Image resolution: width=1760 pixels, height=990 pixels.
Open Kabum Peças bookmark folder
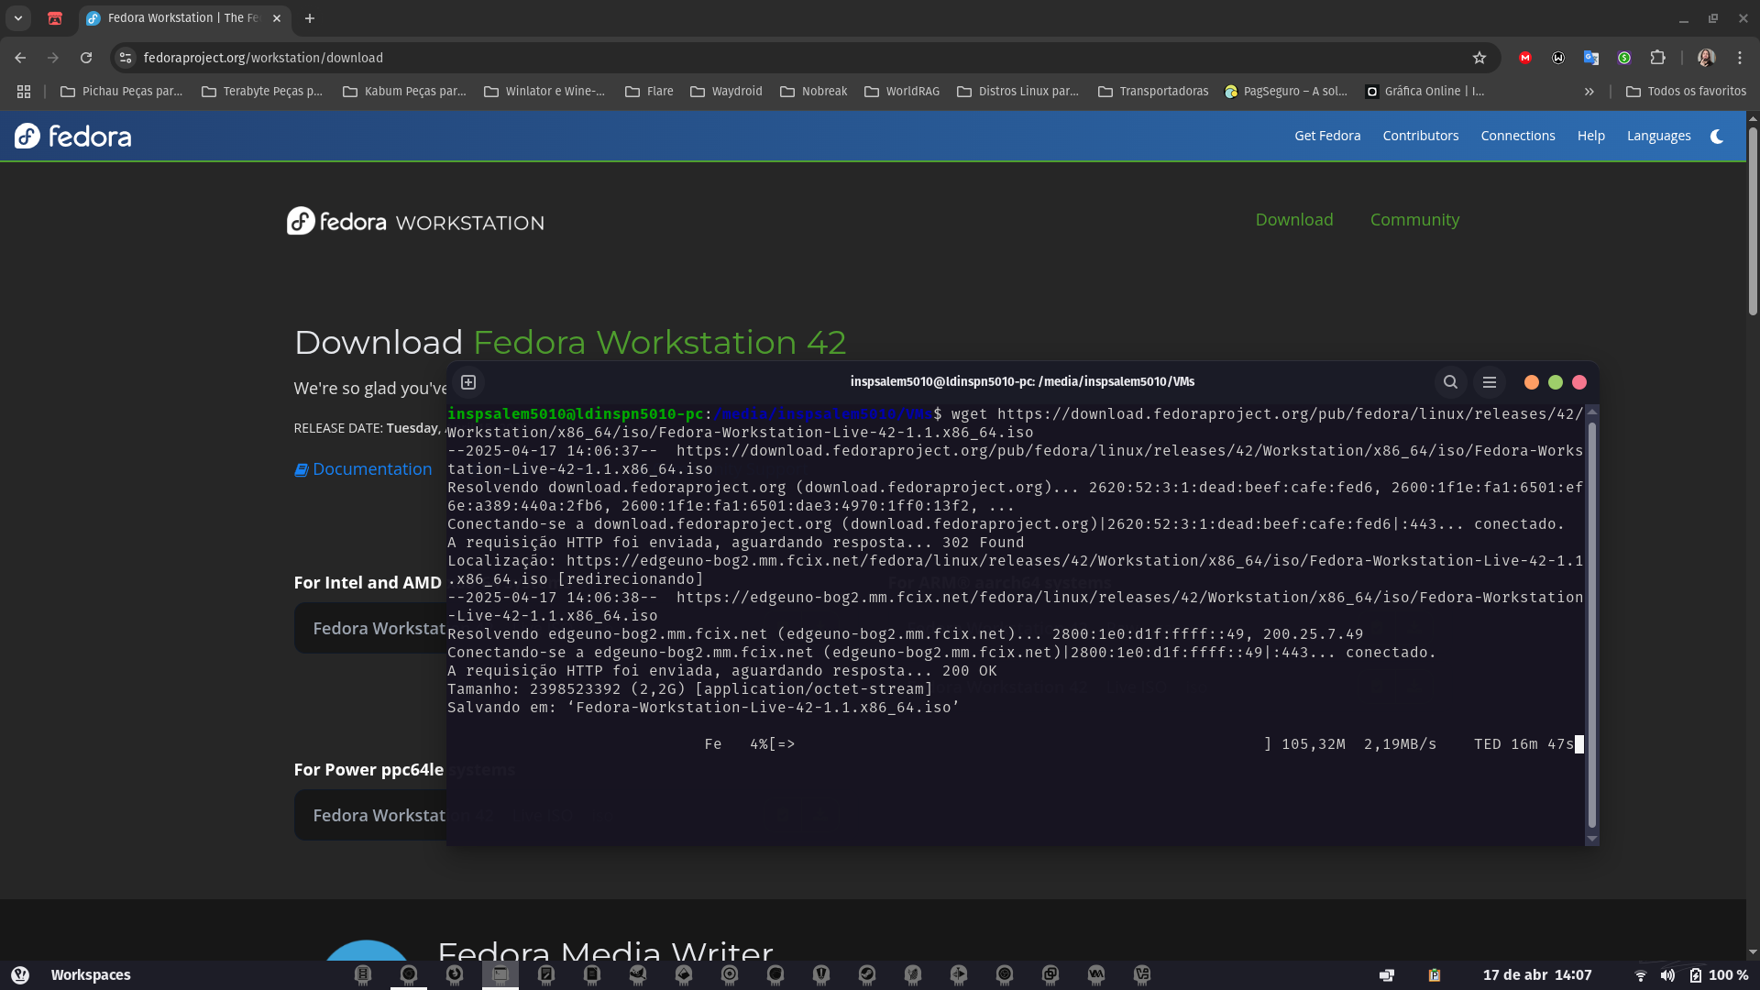click(x=404, y=92)
